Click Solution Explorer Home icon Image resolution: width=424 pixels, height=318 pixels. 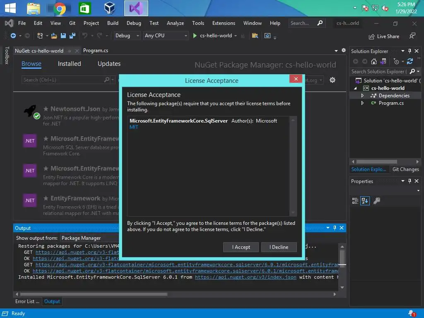click(374, 61)
